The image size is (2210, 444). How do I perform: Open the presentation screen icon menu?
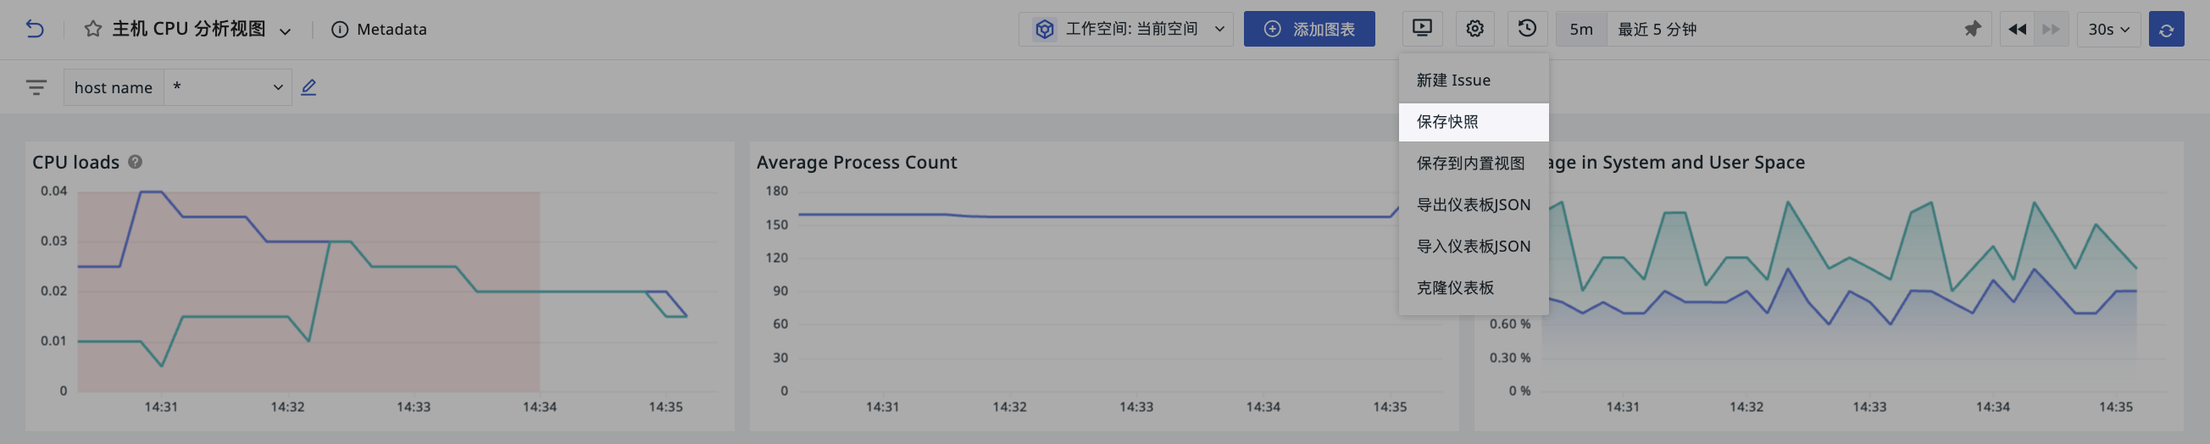(1422, 29)
